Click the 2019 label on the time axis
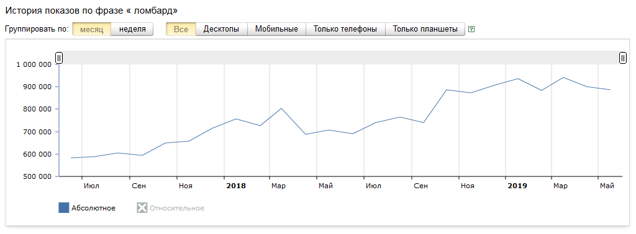This screenshot has height=234, width=636. click(x=517, y=186)
